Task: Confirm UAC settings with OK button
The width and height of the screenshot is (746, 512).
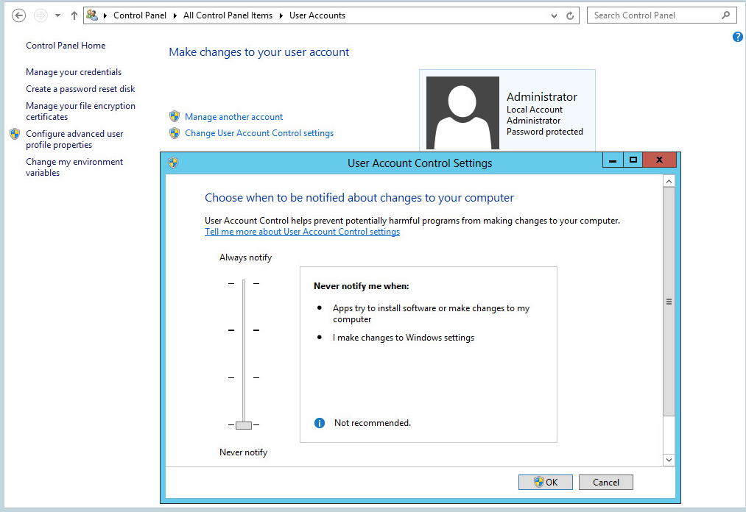Action: [x=545, y=483]
